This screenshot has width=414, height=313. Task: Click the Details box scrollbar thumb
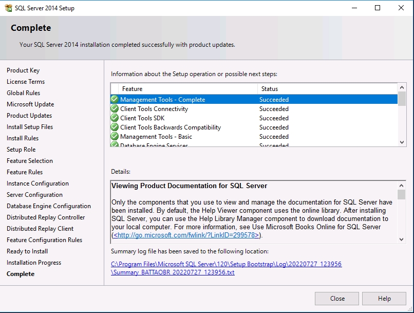(401, 195)
